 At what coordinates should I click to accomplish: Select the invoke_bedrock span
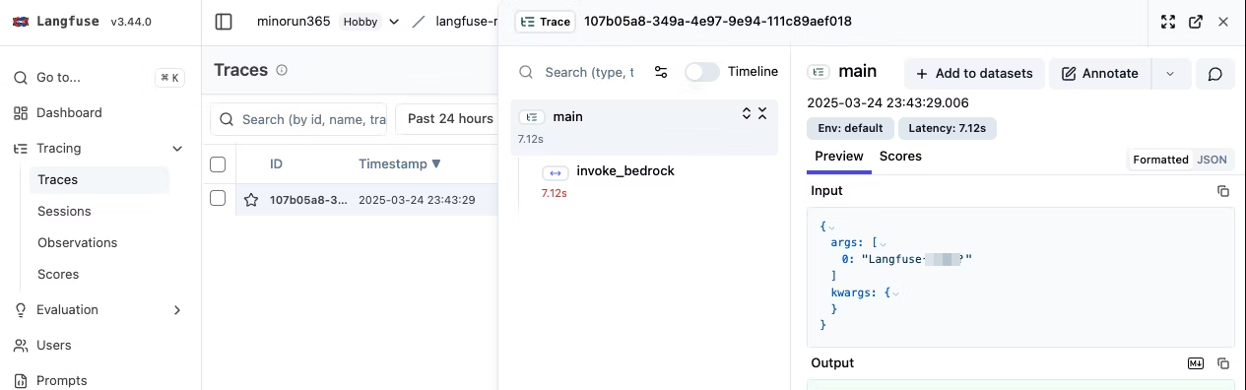point(625,171)
